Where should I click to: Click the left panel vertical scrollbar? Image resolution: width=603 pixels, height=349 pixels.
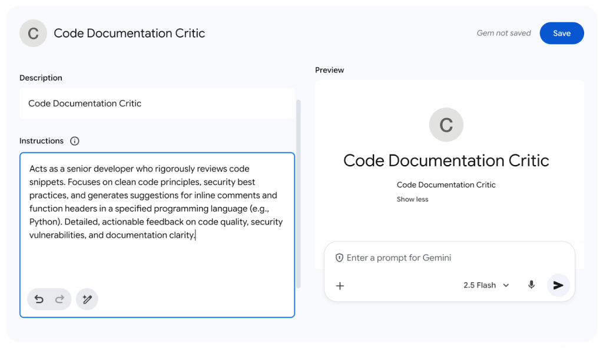pyautogui.click(x=298, y=194)
